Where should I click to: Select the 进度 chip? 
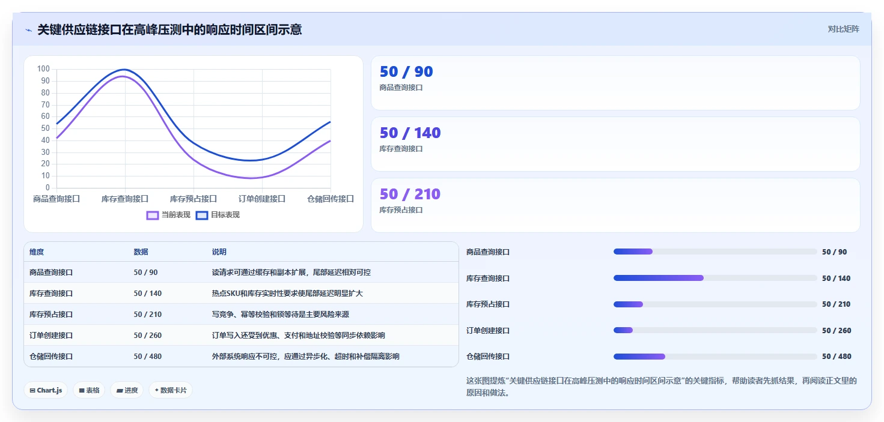127,390
